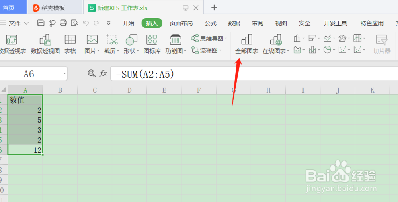The height and width of the screenshot is (202, 398).
Task: Insert a column chart icon
Action: coord(297,38)
